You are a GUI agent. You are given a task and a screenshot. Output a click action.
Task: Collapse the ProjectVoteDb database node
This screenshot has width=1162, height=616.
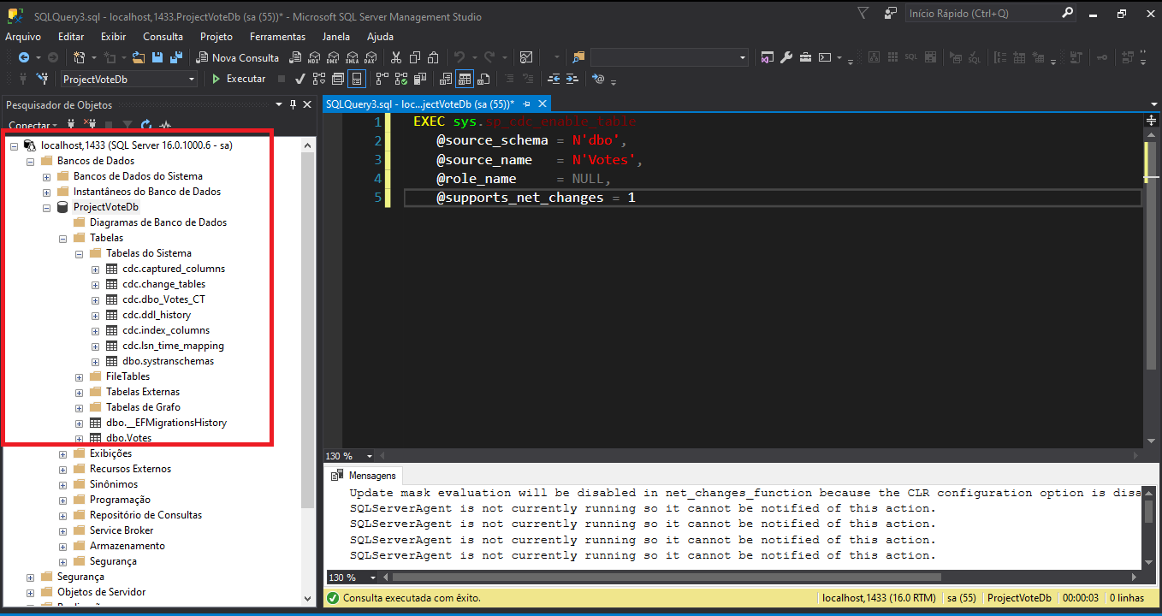click(46, 207)
